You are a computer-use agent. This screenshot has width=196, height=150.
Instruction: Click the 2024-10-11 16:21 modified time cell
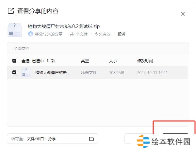pos(152,72)
